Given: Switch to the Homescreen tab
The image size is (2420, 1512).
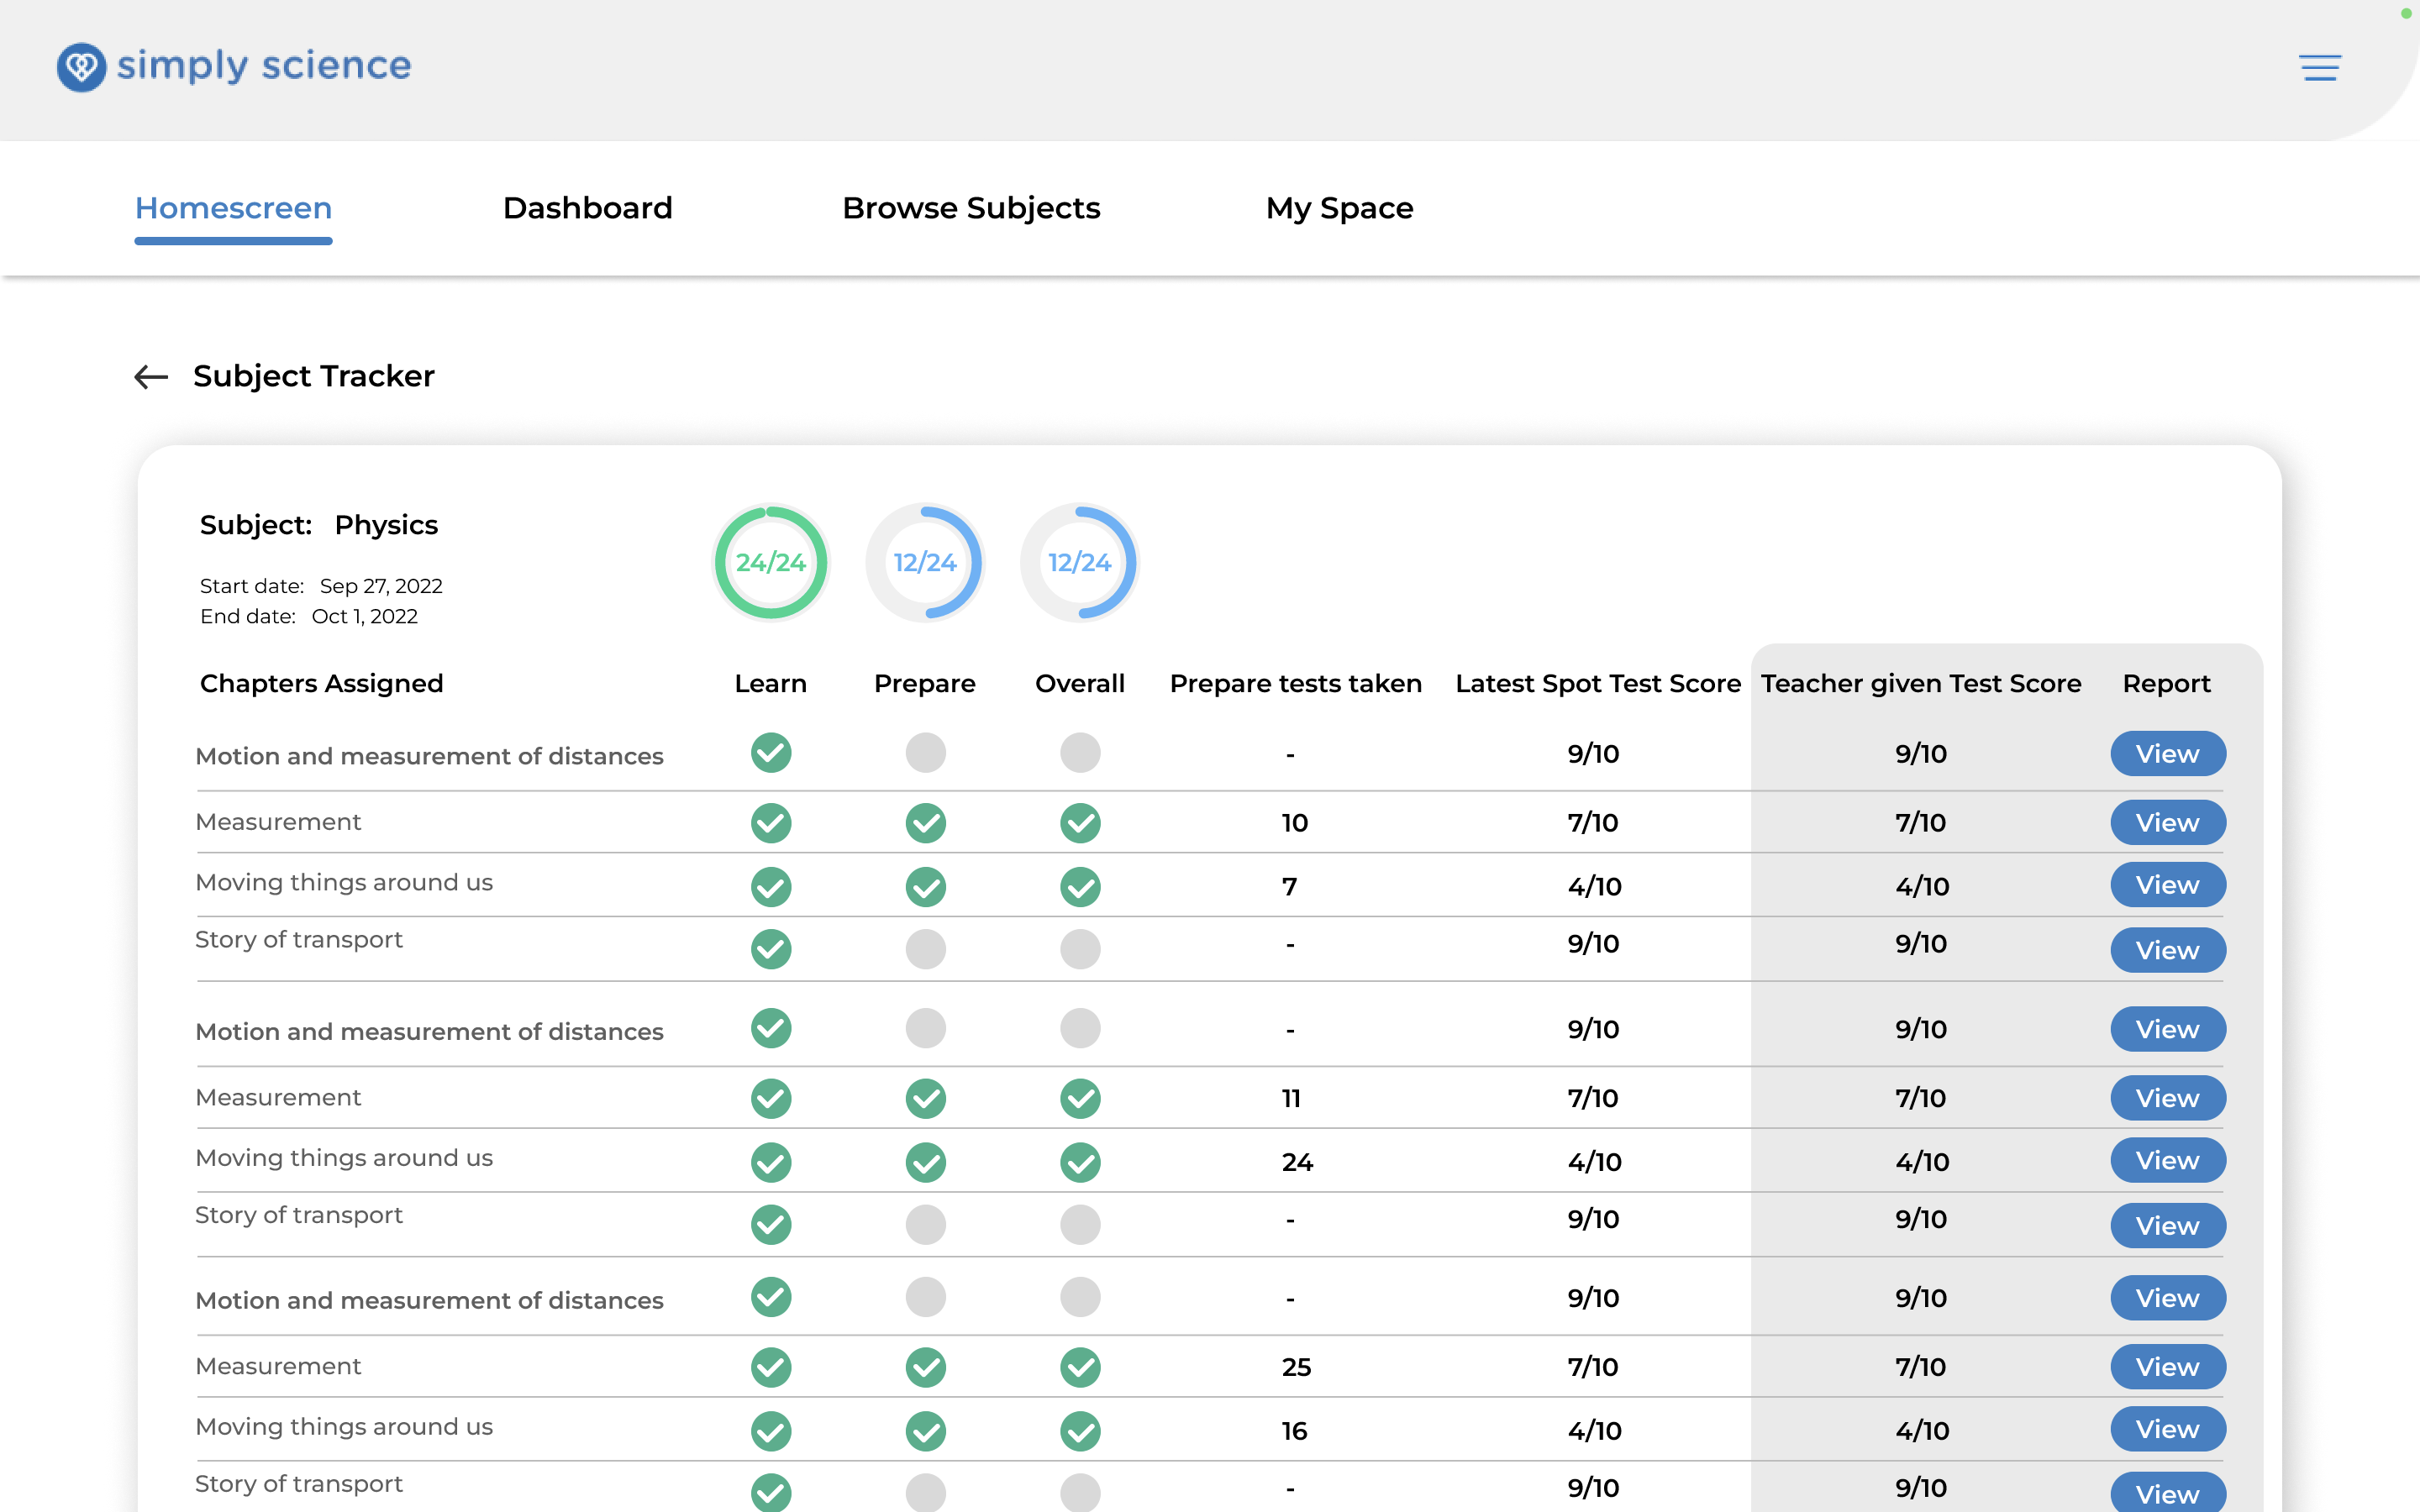Looking at the screenshot, I should pos(233,208).
